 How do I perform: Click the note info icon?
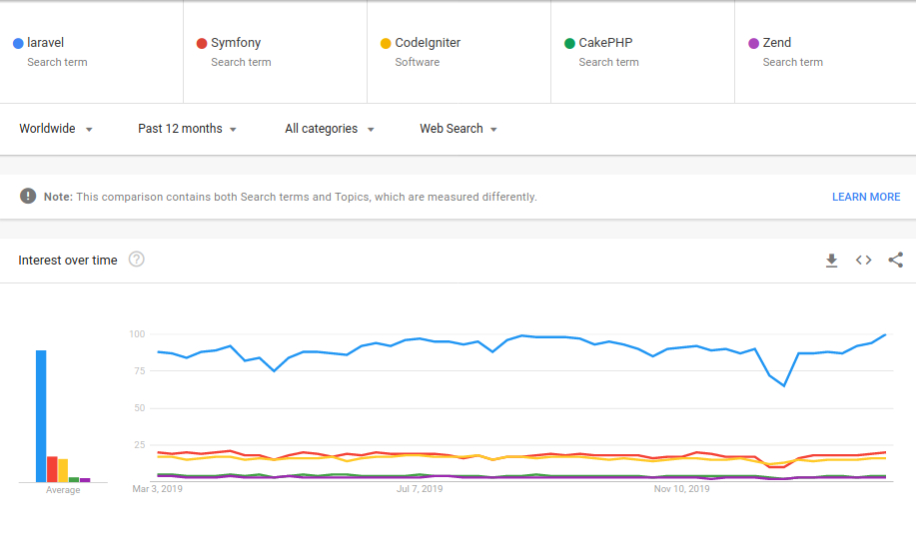pos(28,197)
